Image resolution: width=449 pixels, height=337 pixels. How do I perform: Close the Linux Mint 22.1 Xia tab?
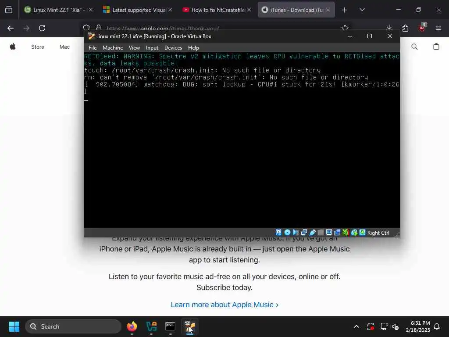91,10
